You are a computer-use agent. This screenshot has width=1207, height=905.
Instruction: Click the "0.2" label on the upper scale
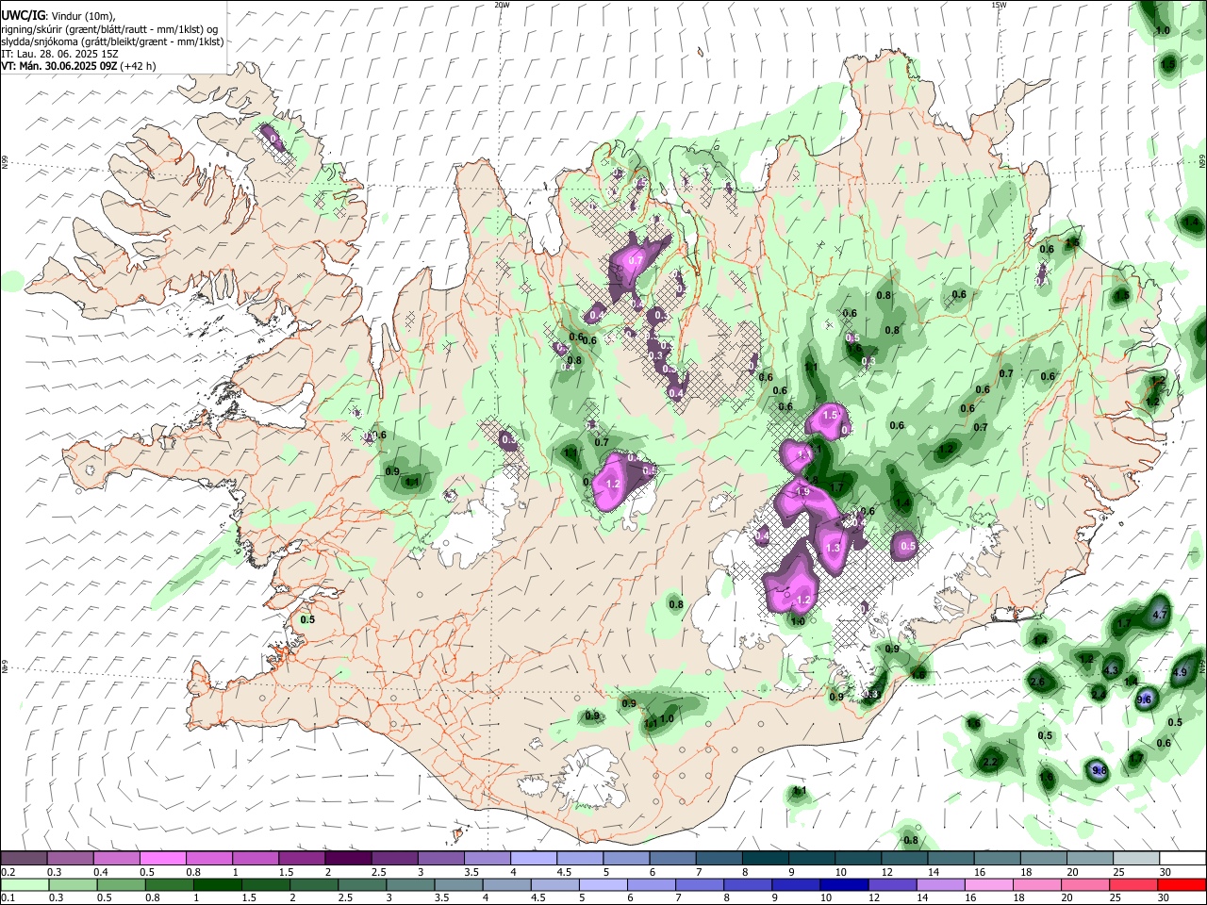[8, 871]
